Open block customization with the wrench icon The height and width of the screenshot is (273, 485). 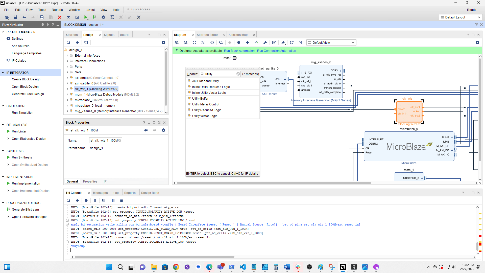click(x=265, y=42)
